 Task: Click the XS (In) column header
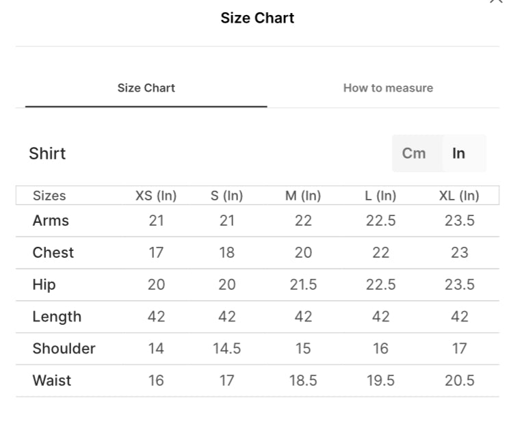156,196
